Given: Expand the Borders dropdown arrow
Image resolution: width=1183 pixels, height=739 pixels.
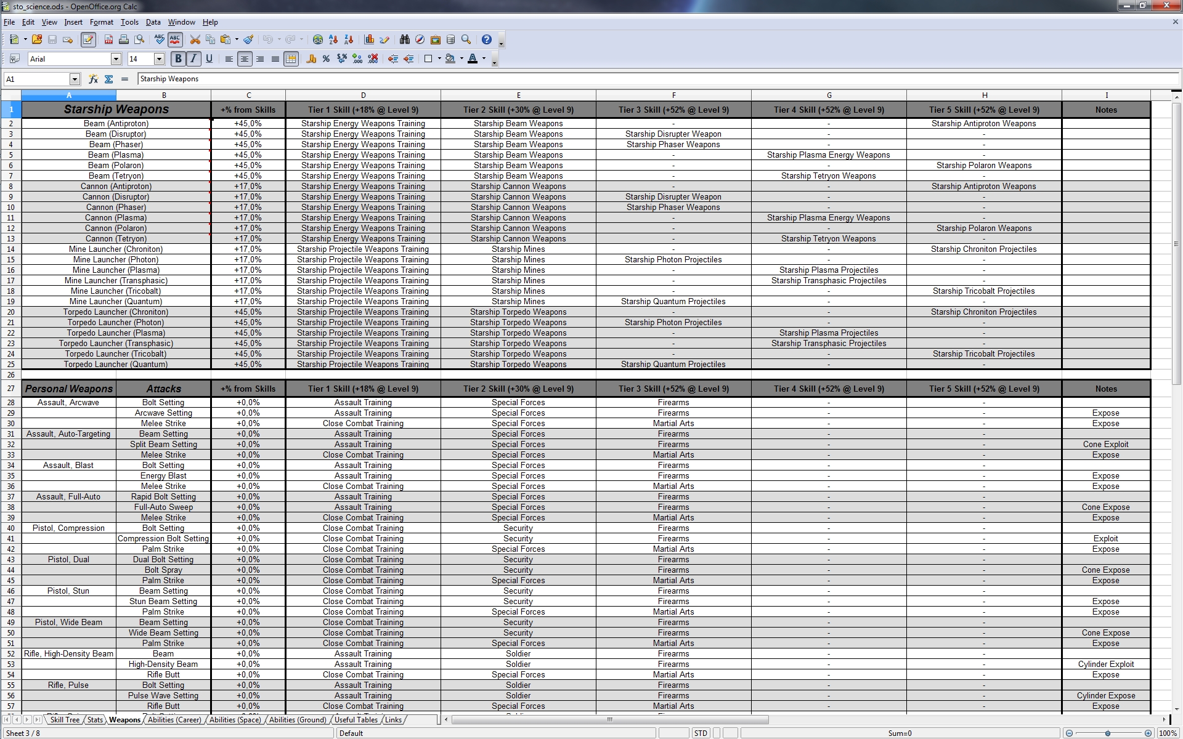Looking at the screenshot, I should (x=439, y=59).
